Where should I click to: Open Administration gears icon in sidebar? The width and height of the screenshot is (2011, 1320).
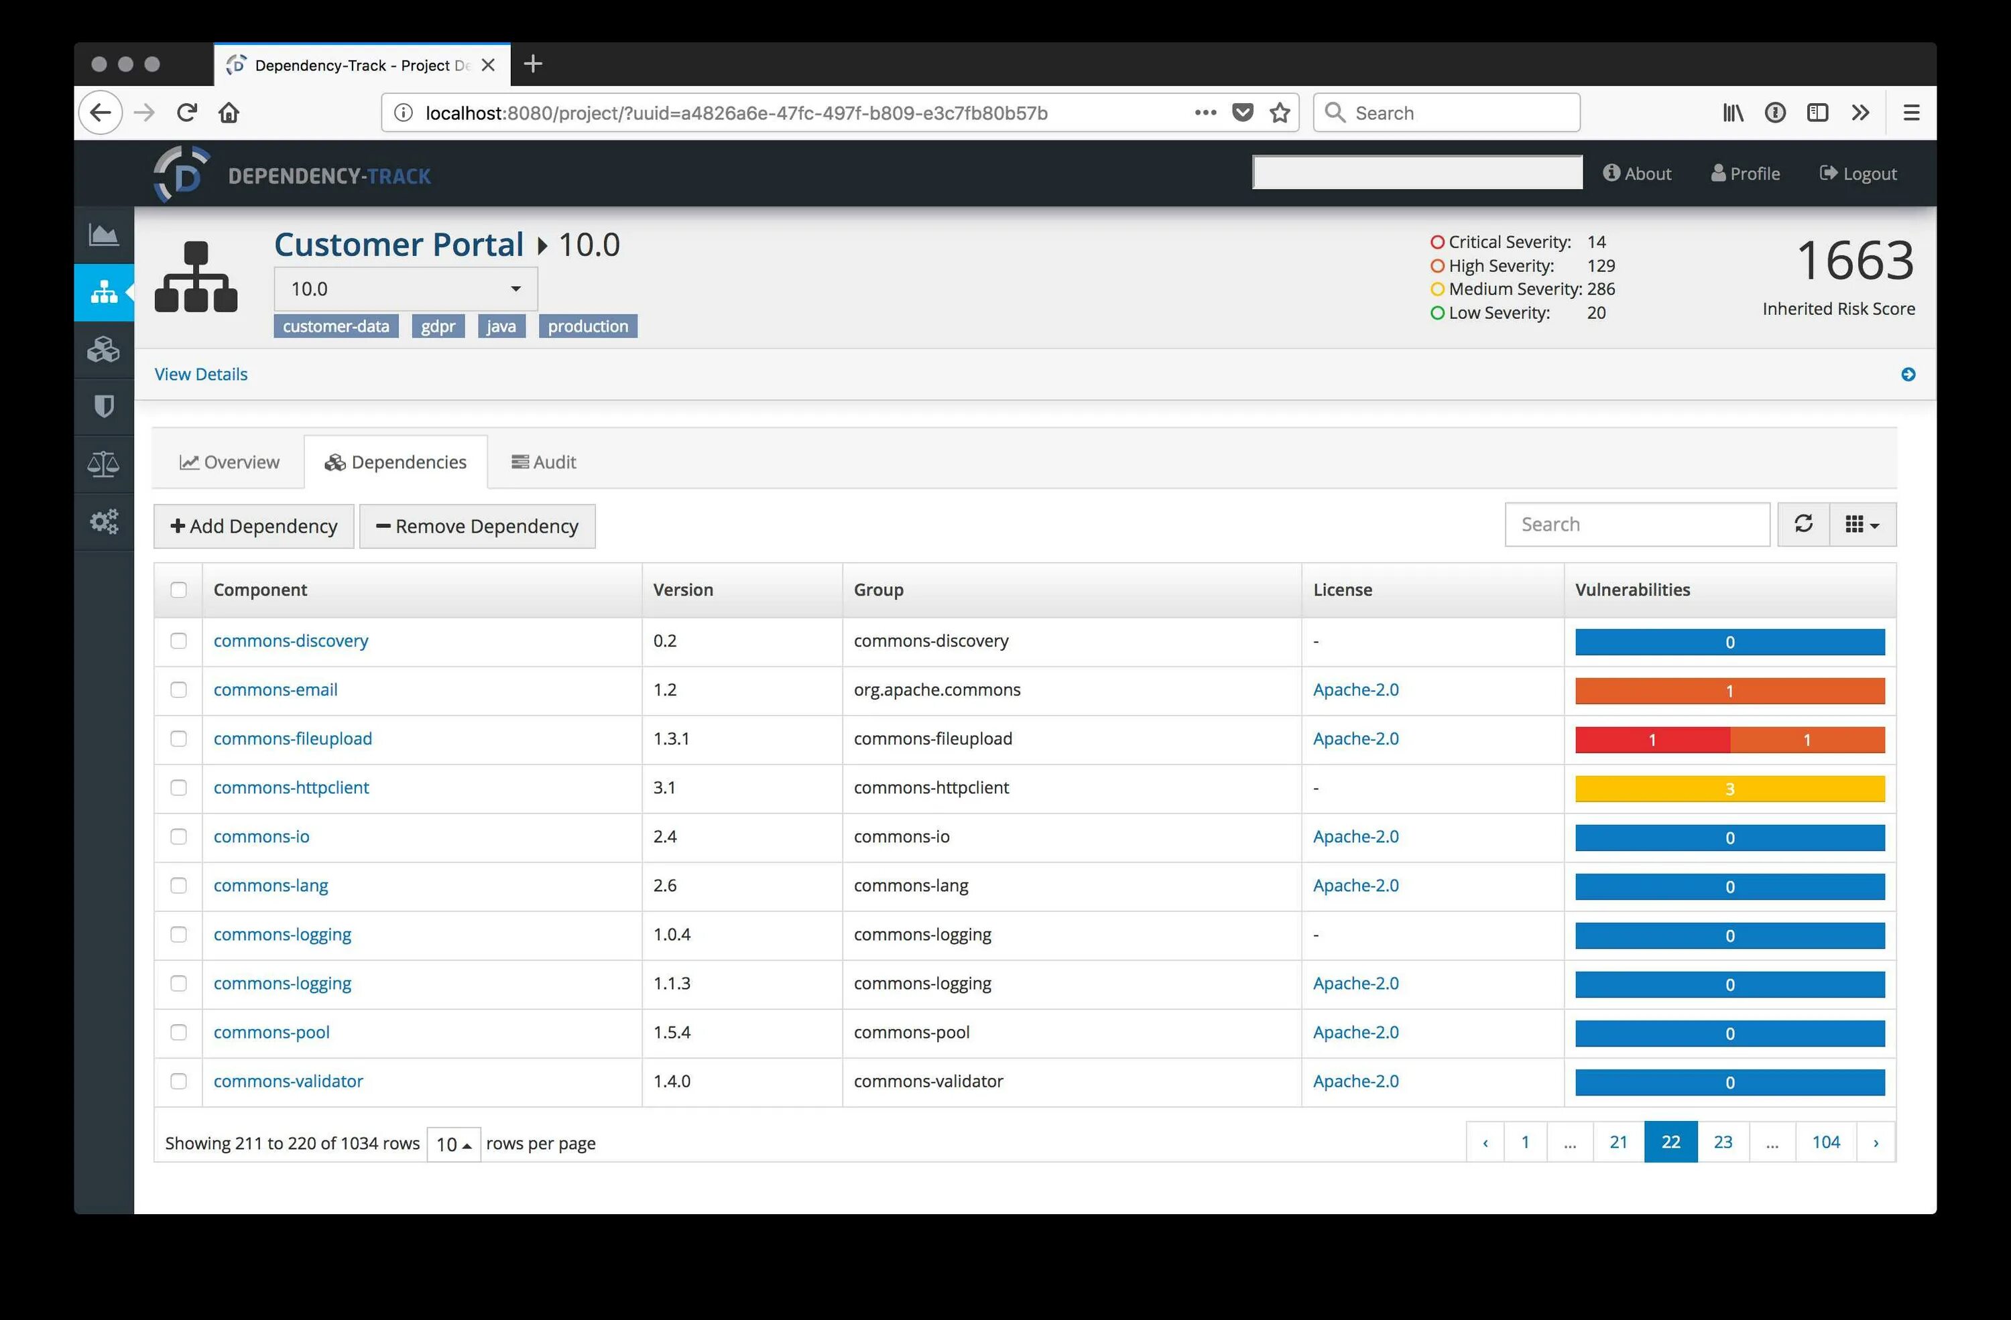(x=103, y=521)
